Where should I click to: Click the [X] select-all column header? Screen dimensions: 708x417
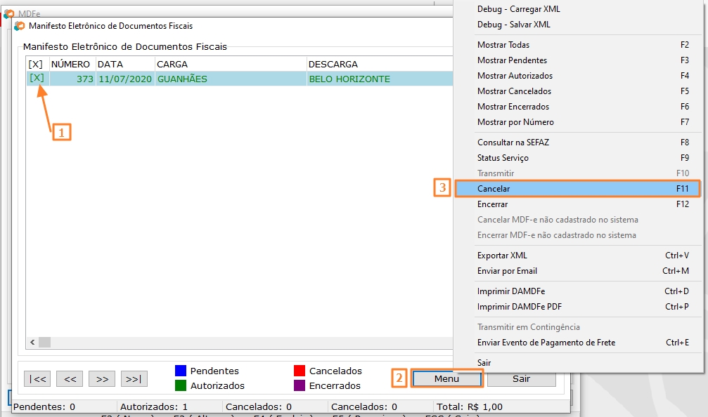35,64
